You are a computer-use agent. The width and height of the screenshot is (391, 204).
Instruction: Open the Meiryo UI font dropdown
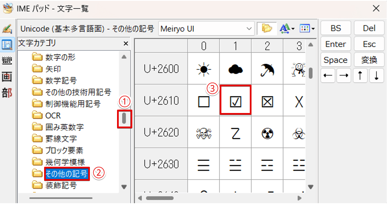pos(248,29)
